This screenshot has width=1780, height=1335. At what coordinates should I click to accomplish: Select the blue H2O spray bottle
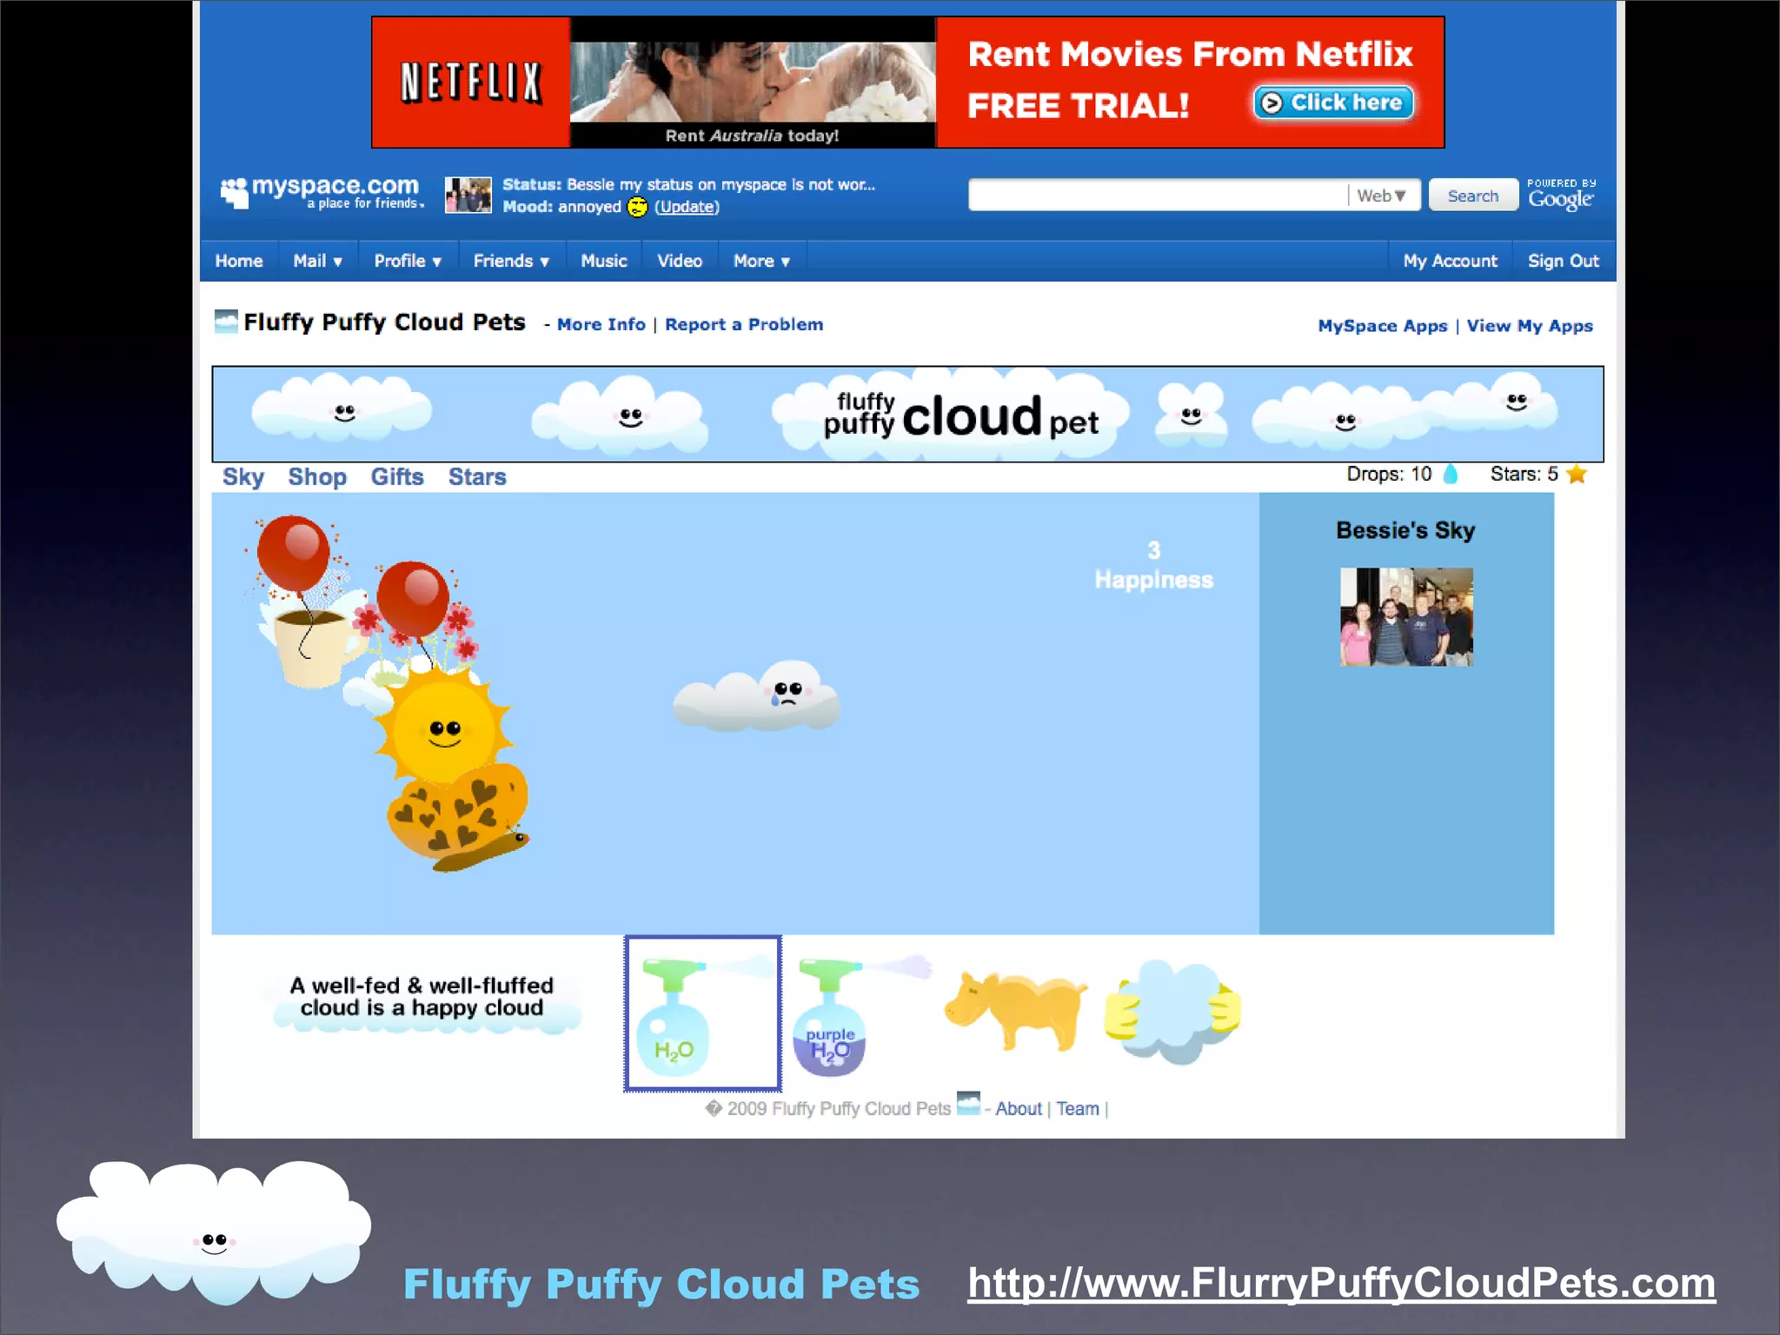702,1013
